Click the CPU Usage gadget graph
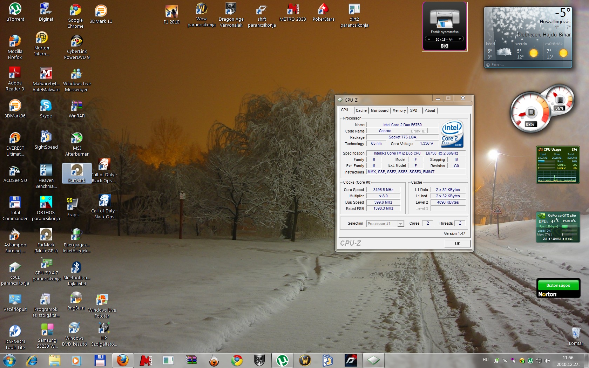 (x=557, y=176)
